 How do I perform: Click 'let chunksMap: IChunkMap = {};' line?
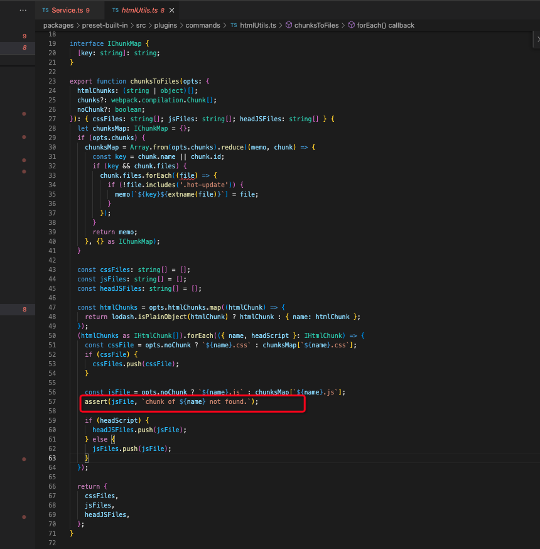[x=134, y=128]
